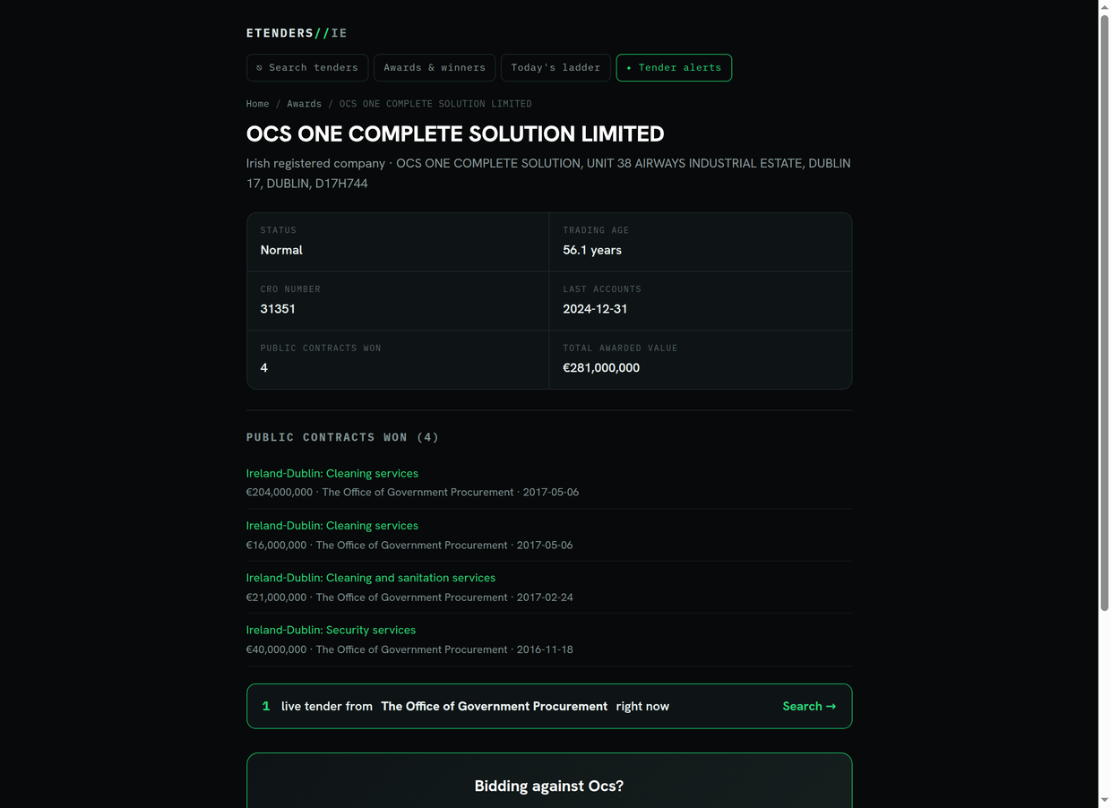Click the OCS ONE COMPLETE SOLUTION LIMITED breadcrumb
The height and width of the screenshot is (808, 1111).
pos(435,104)
